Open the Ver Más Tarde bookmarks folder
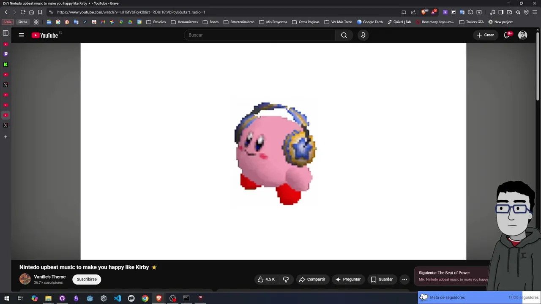 [x=338, y=22]
